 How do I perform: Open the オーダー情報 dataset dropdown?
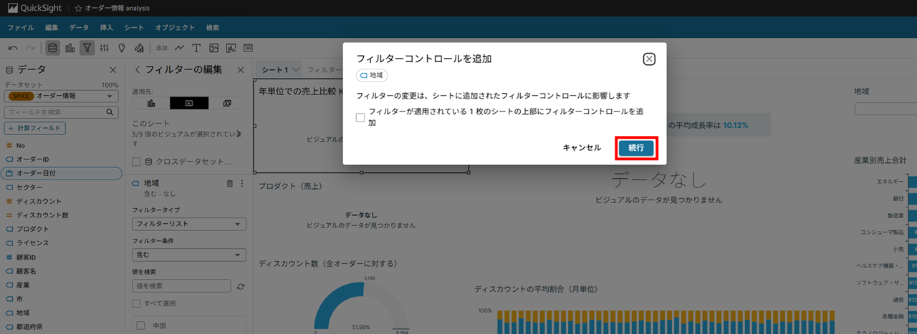[x=62, y=96]
